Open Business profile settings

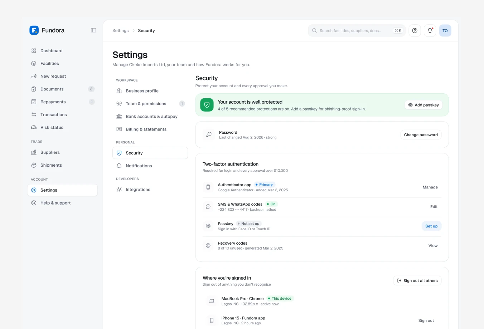point(150,91)
